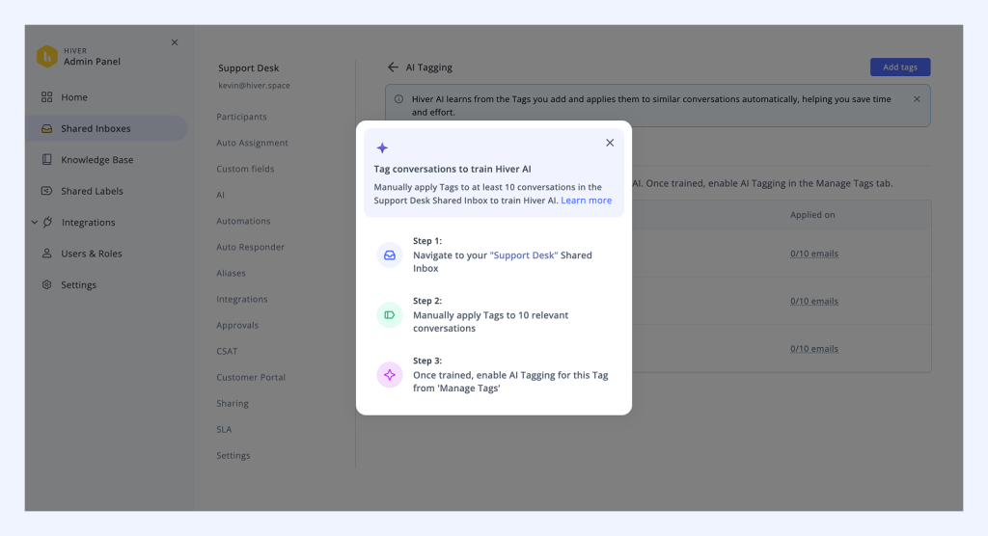The height and width of the screenshot is (536, 988).
Task: Open the Customer Portal settings
Action: click(251, 377)
